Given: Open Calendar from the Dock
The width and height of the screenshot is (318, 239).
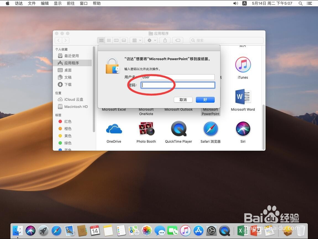Looking at the screenshot, I should tap(95, 231).
